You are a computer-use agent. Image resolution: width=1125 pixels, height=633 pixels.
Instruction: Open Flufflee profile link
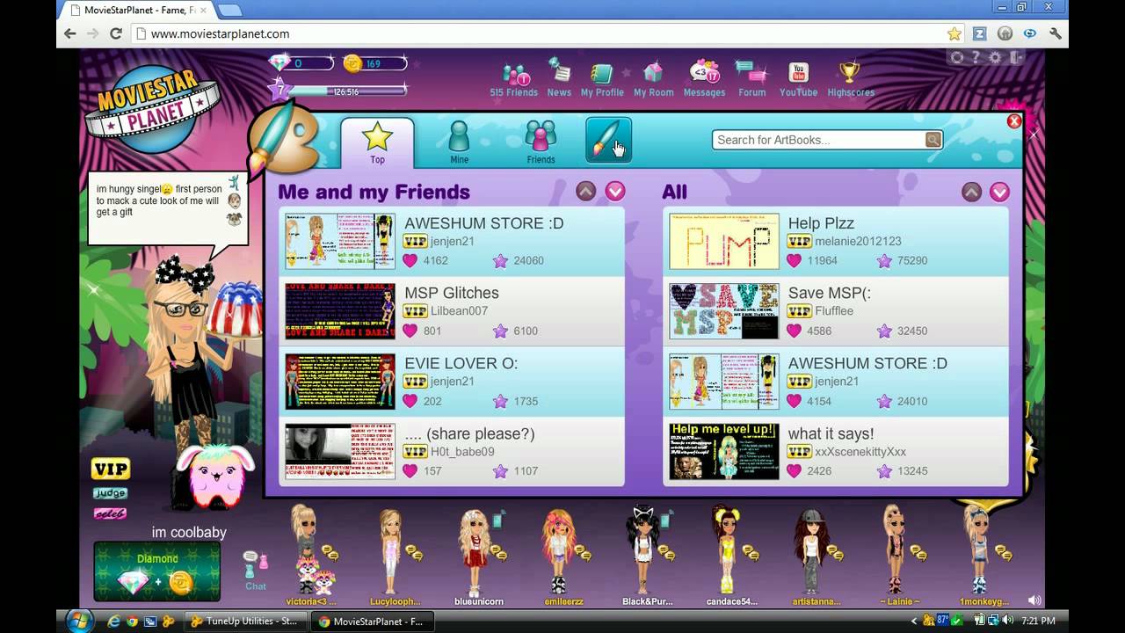(x=834, y=311)
